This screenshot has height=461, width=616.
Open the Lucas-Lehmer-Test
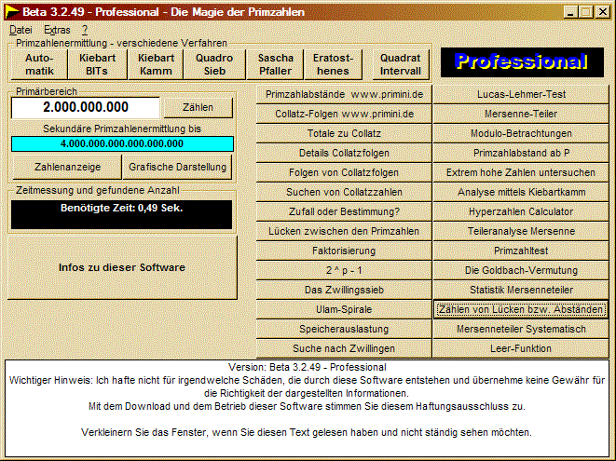coord(521,95)
